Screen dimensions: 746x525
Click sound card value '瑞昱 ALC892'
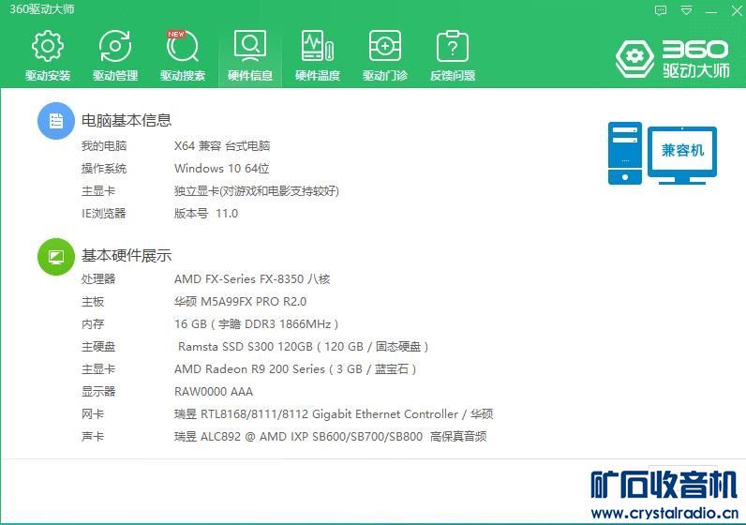point(207,437)
